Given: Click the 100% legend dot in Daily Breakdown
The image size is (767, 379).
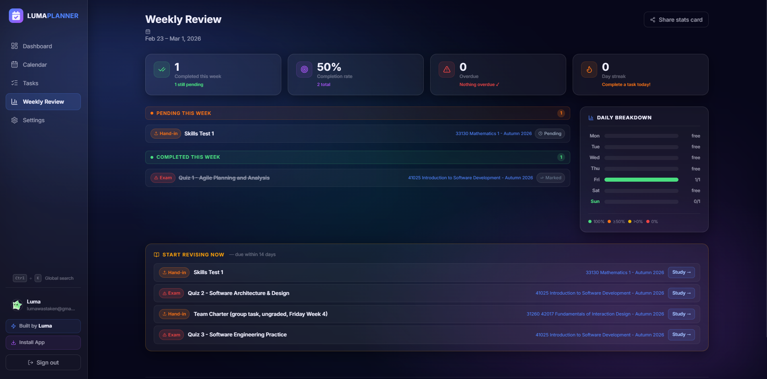Looking at the screenshot, I should pos(590,221).
